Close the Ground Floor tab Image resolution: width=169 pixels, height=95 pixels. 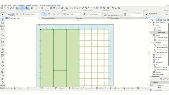(x=40, y=18)
